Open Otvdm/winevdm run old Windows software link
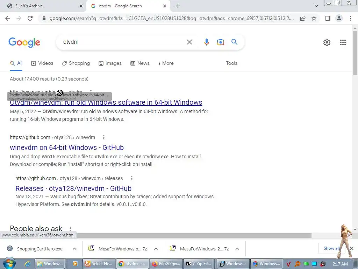This screenshot has width=358, height=269. tap(106, 102)
